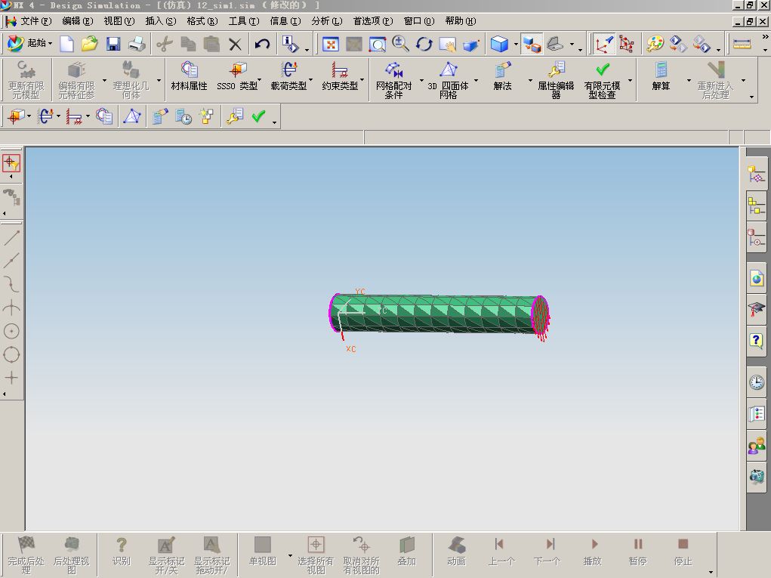This screenshot has width=771, height=578.
Task: Click the color palette icon in top toolbar
Action: click(x=655, y=45)
